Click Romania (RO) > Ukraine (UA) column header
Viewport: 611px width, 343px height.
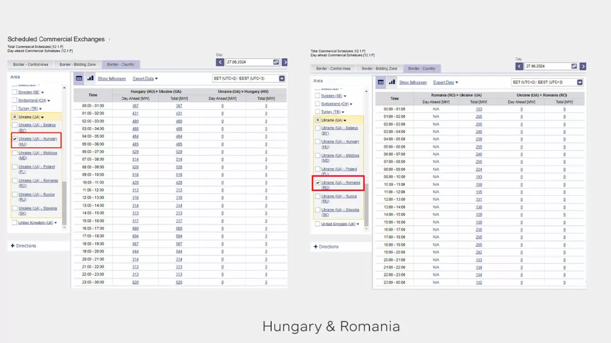(456, 95)
